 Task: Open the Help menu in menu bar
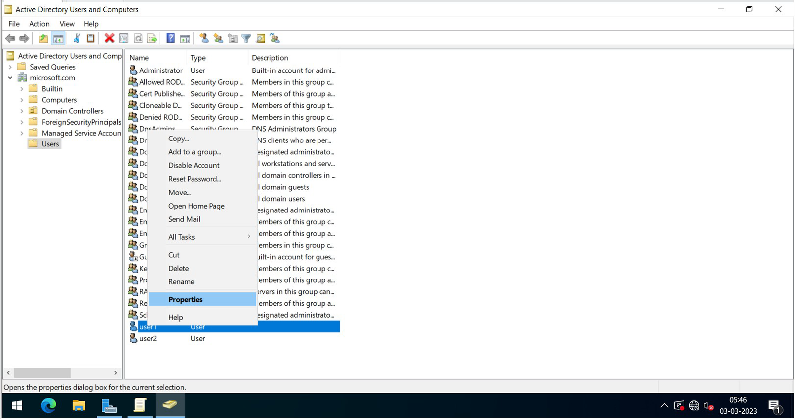[x=91, y=24]
